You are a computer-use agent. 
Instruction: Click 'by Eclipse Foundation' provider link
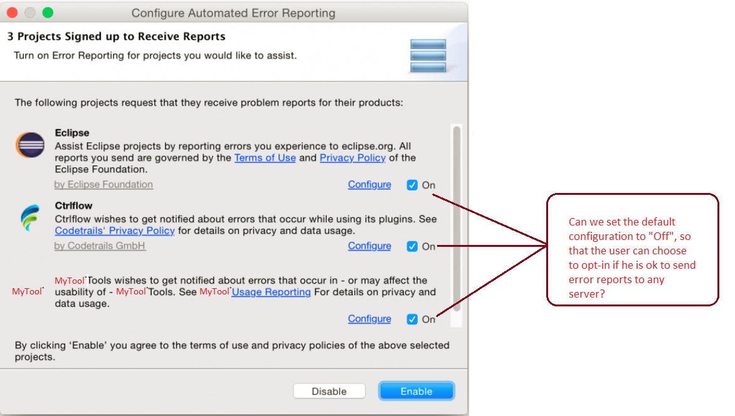pos(103,185)
